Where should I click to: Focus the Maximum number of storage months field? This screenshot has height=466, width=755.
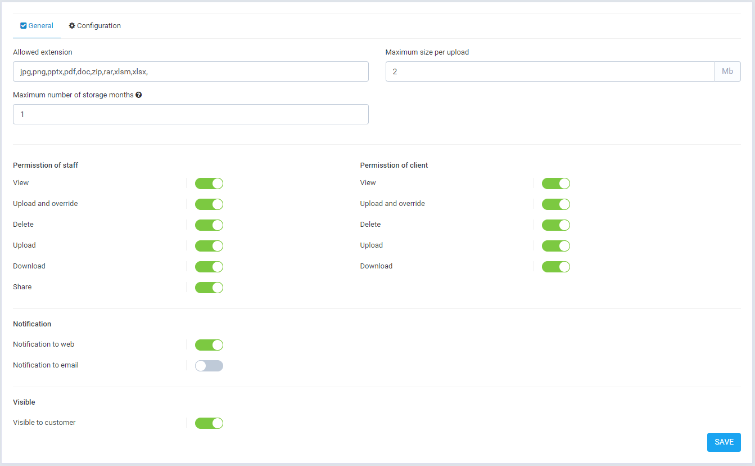191,114
